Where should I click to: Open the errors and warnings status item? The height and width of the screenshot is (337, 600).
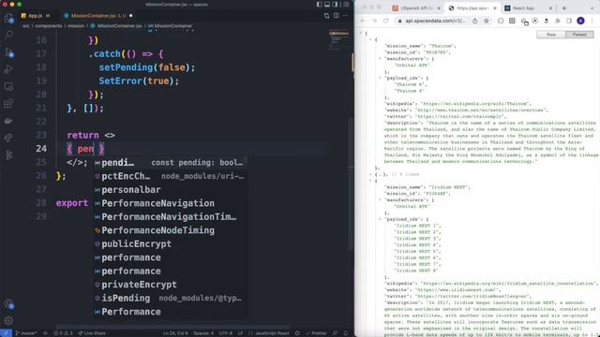click(63, 333)
